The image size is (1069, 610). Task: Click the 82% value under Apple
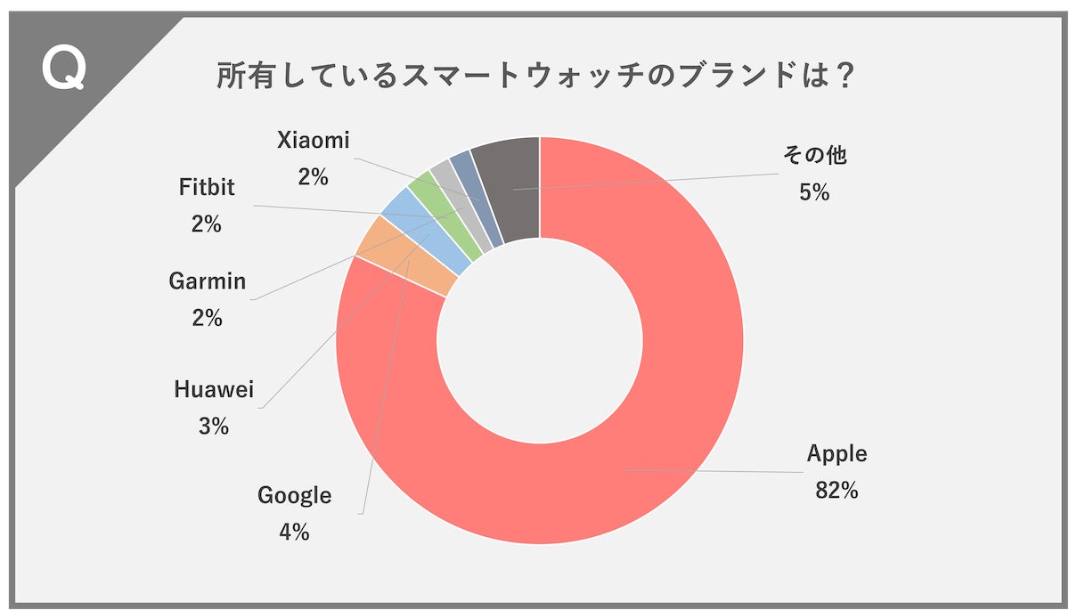836,490
